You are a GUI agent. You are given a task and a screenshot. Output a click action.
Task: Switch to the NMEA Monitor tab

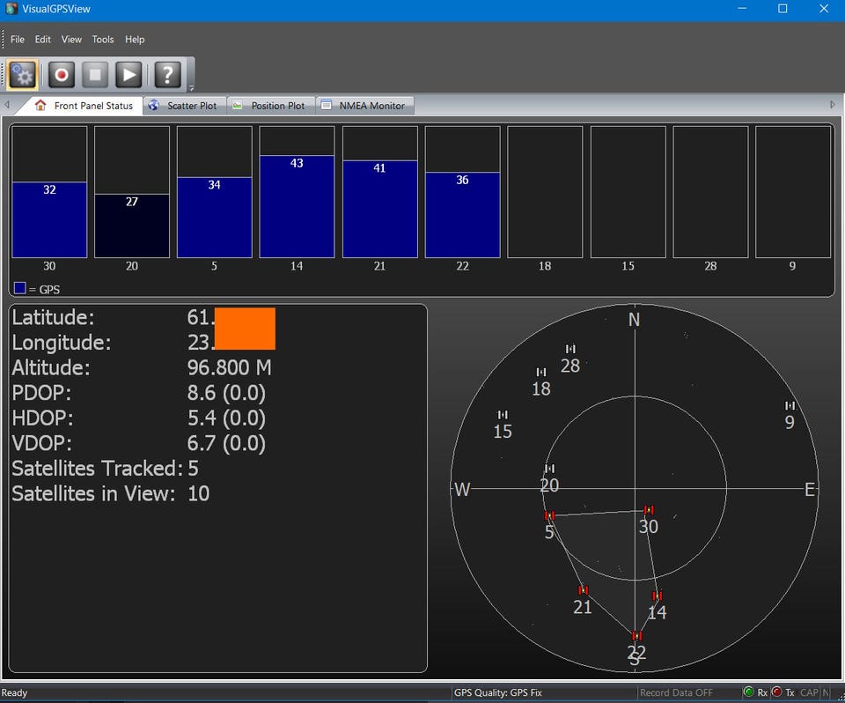click(x=364, y=106)
